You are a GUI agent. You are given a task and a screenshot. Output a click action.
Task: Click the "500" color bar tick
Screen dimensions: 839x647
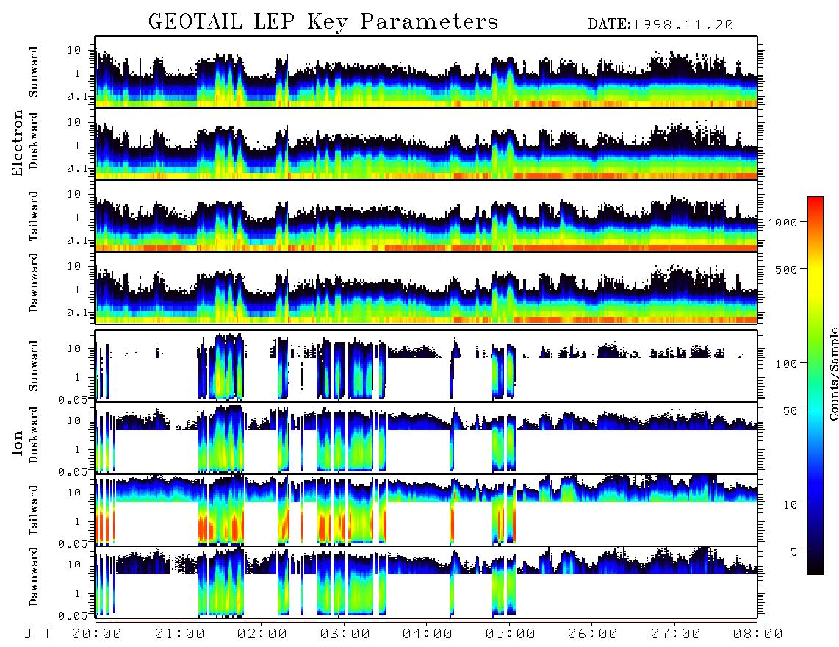(787, 269)
